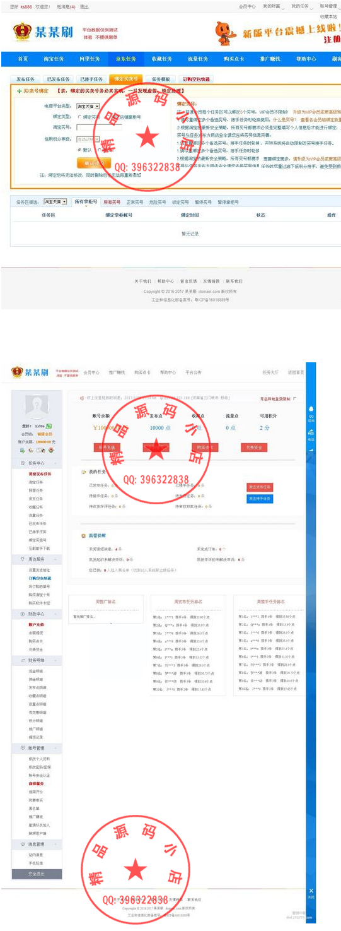Open 任务大厅 in the member center top menu
Screen dimensions: 341x931
coord(270,372)
